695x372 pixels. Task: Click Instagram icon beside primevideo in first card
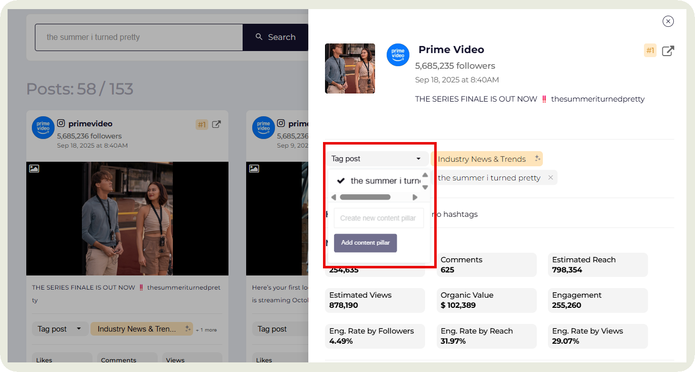61,123
